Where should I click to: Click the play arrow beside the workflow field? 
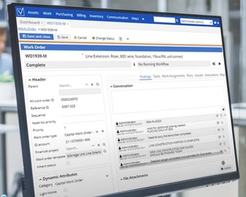(220, 64)
